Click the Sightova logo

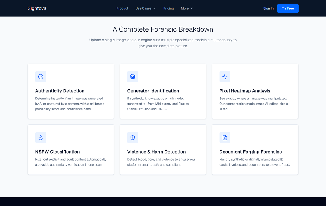point(37,8)
